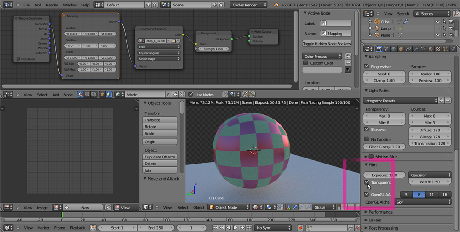The width and height of the screenshot is (460, 232).
Task: Open the Render menu in top bar
Action: tap(52, 5)
